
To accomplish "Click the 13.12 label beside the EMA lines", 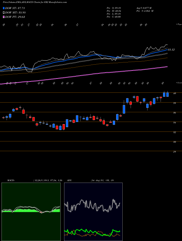I will coord(171,50).
